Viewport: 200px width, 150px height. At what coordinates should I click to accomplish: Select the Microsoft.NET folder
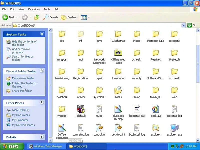155,34
